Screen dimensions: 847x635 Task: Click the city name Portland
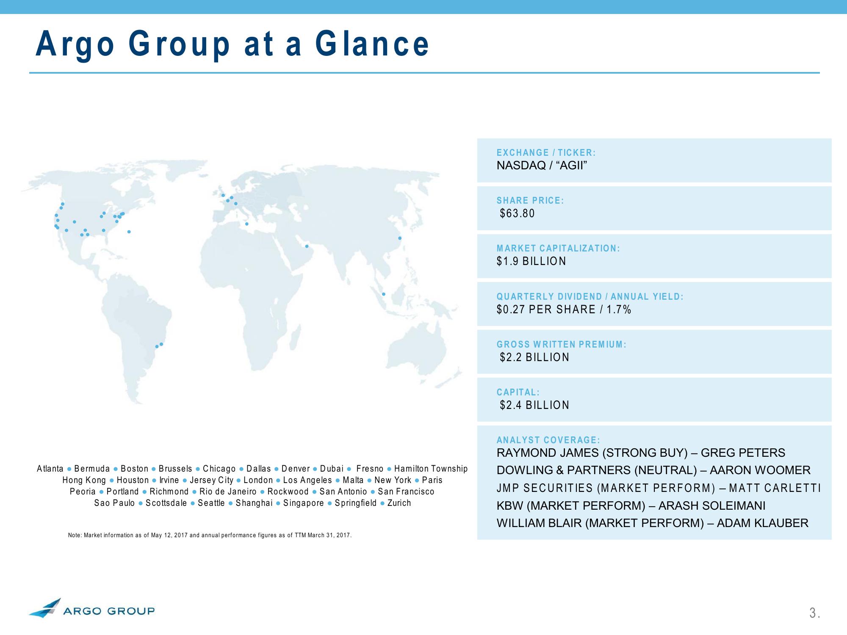pos(122,491)
